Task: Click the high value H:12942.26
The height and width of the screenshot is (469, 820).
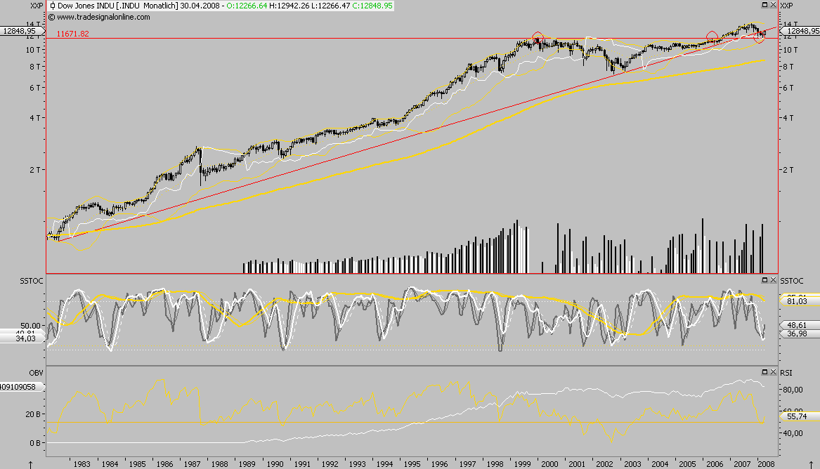Action: (x=289, y=6)
